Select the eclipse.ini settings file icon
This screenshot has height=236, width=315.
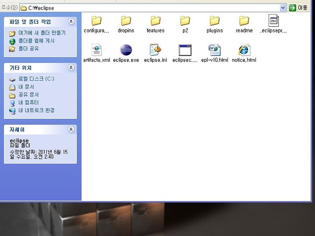155,50
